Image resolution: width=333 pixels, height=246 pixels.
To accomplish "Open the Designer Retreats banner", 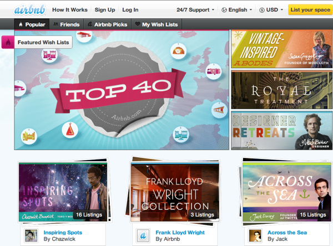I will (281, 131).
